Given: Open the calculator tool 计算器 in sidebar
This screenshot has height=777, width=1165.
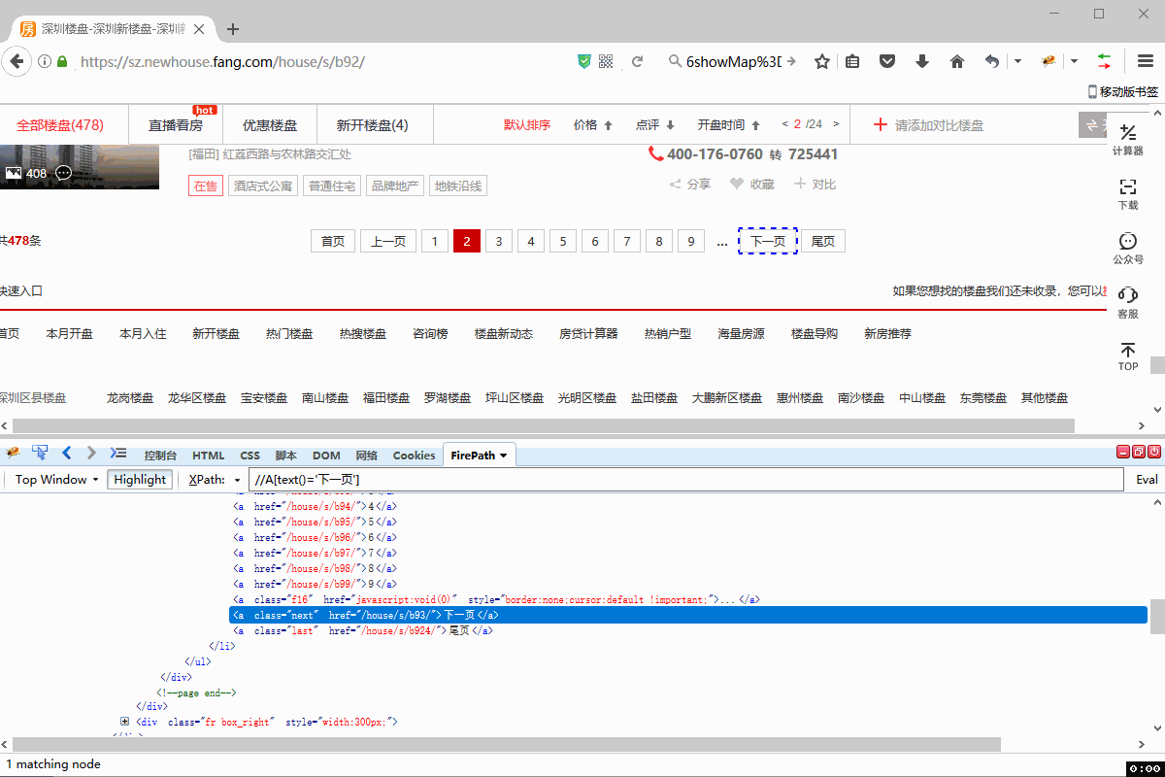Looking at the screenshot, I should pyautogui.click(x=1128, y=140).
